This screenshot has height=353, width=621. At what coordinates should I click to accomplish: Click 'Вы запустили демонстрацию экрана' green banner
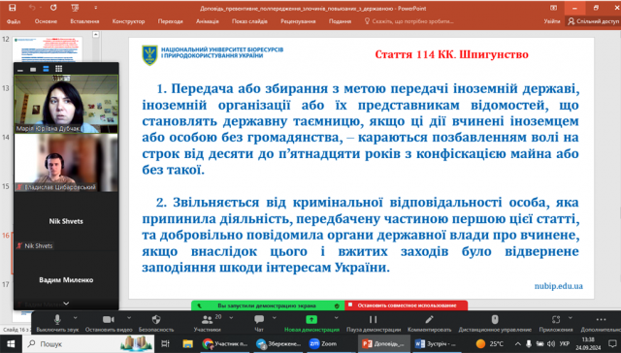pos(267,305)
